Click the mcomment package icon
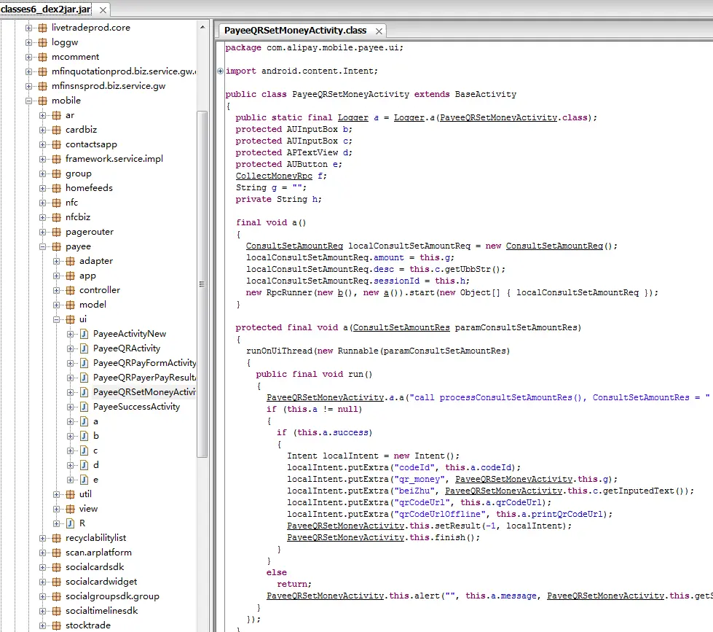The height and width of the screenshot is (632, 713). 43,57
